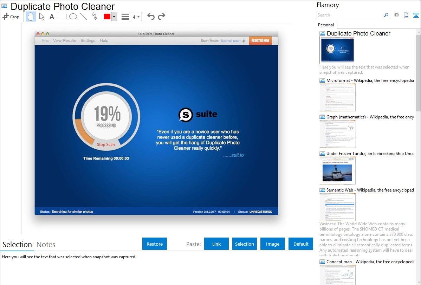Image resolution: width=421 pixels, height=285 pixels.
Task: Select the ellipse drawing tool
Action: [x=73, y=17]
